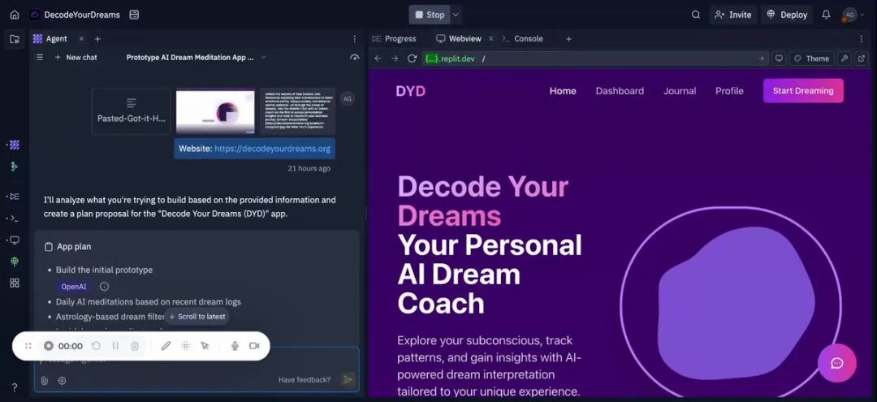Delete the recording with trash icon
Screen dimensions: 877x402
click(x=135, y=346)
